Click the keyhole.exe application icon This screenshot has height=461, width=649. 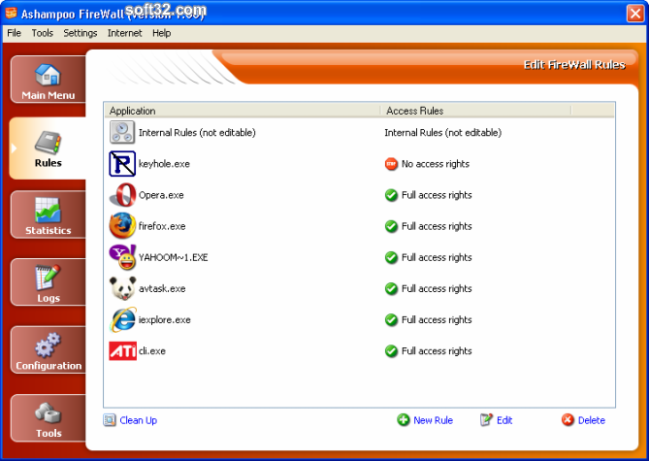[122, 164]
